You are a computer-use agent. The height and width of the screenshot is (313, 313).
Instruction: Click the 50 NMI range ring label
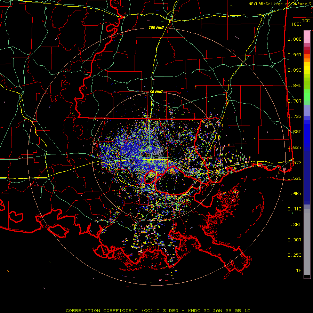[156, 92]
